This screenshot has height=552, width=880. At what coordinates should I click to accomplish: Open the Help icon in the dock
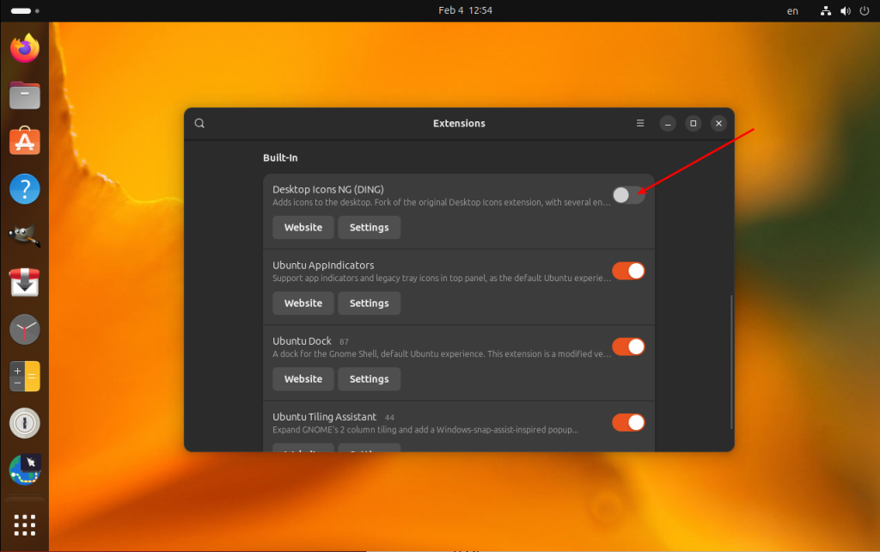25,188
